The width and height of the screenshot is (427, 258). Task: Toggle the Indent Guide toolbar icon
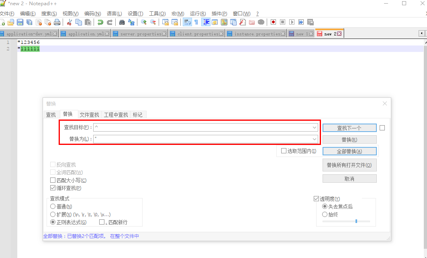click(x=206, y=22)
